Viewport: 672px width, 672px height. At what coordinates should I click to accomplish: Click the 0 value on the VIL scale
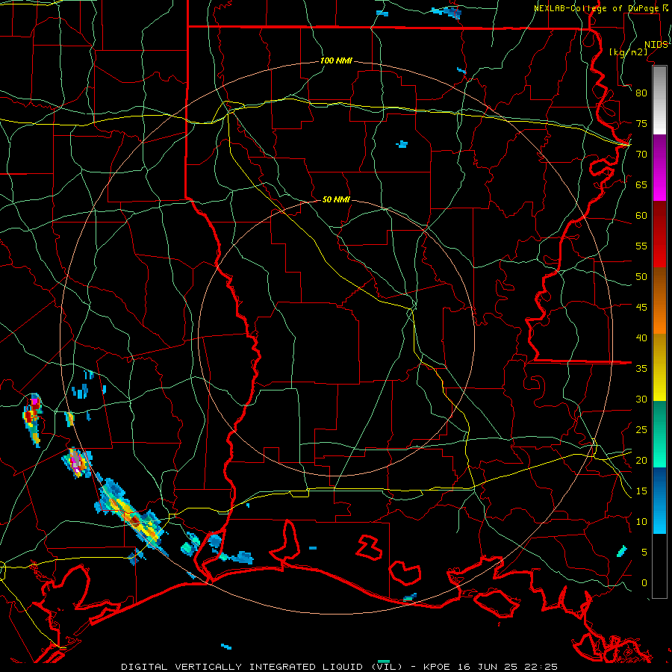coord(644,583)
